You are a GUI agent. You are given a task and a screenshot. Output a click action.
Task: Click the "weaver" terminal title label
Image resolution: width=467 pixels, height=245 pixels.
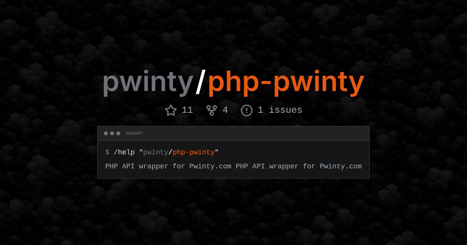coord(135,133)
